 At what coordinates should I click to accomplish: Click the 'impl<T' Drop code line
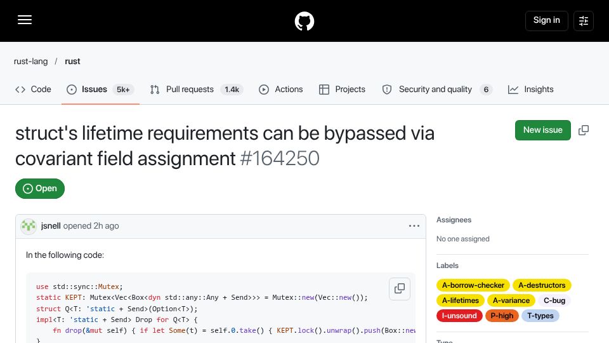click(117, 319)
